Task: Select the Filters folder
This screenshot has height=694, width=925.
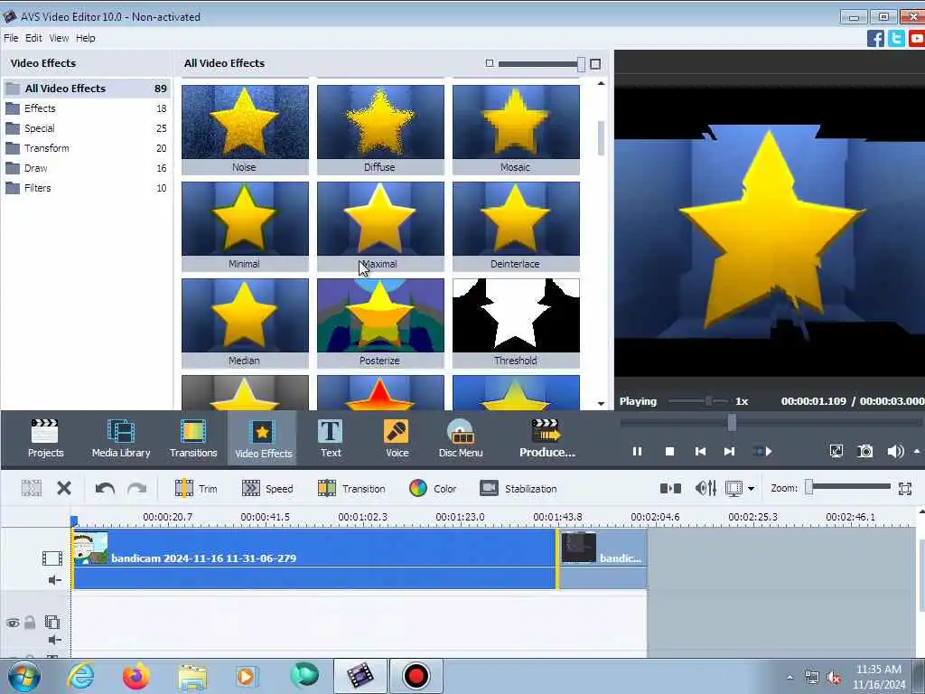Action: pyautogui.click(x=87, y=188)
